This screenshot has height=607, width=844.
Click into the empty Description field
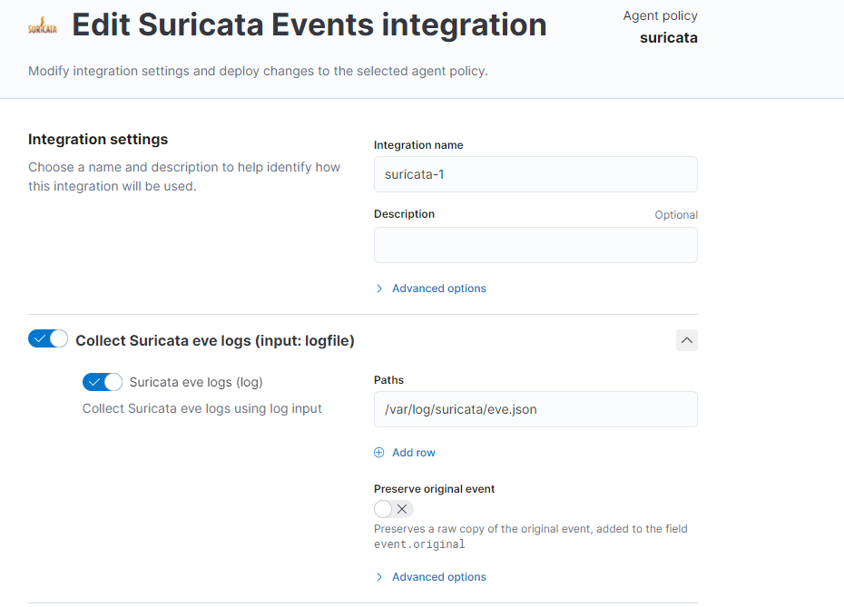pyautogui.click(x=535, y=245)
